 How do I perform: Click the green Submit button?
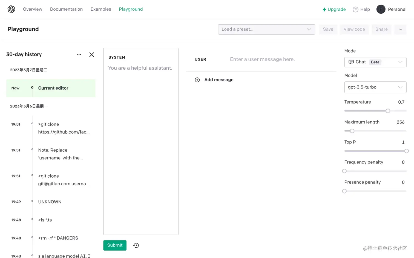click(115, 245)
